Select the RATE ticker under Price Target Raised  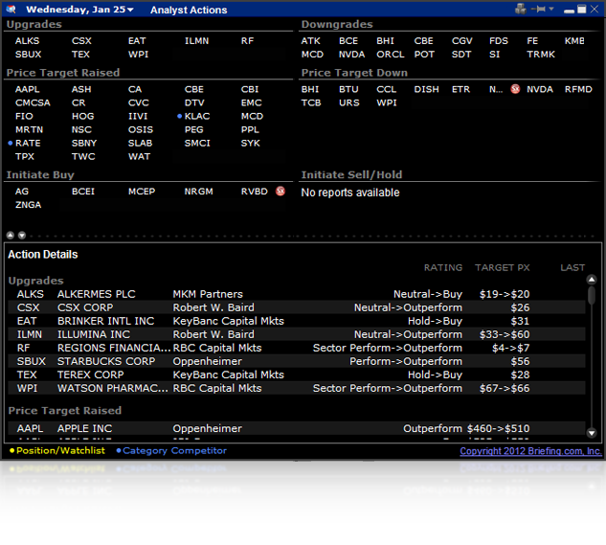click(28, 143)
